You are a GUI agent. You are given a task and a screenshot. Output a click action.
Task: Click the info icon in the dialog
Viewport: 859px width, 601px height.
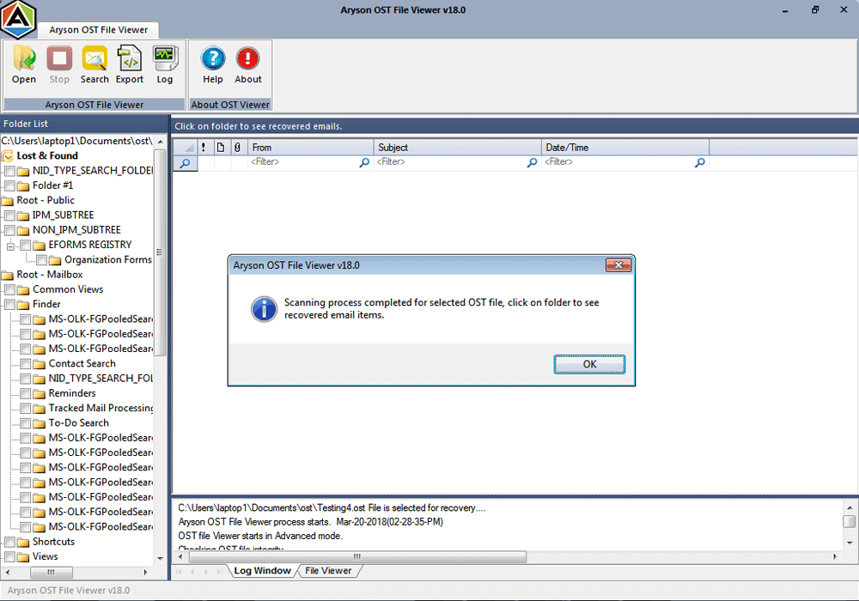(264, 309)
